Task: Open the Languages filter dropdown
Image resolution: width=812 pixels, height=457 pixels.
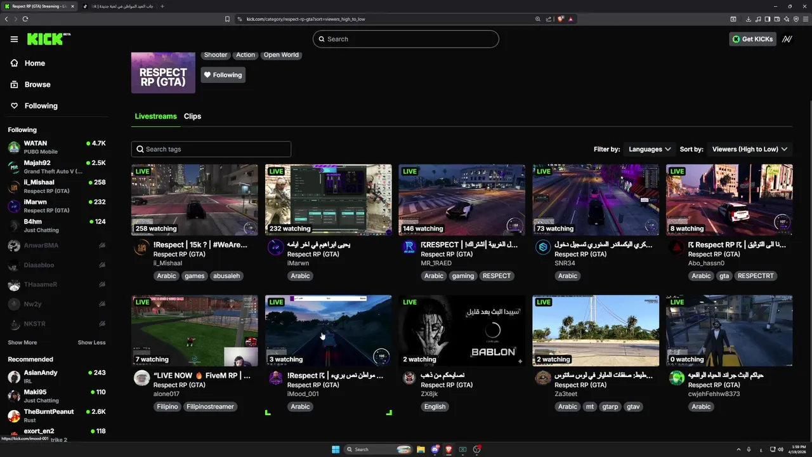Action: [650, 149]
